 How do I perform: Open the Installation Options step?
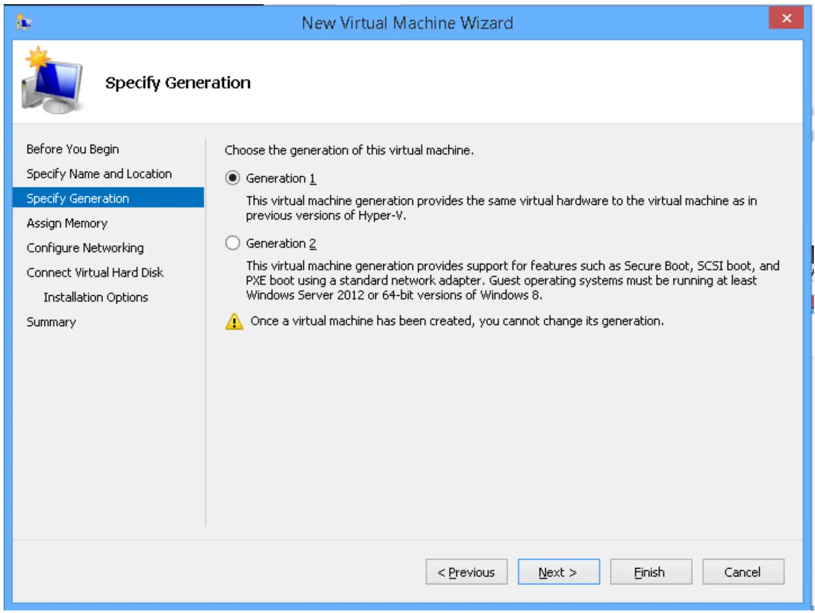[96, 297]
